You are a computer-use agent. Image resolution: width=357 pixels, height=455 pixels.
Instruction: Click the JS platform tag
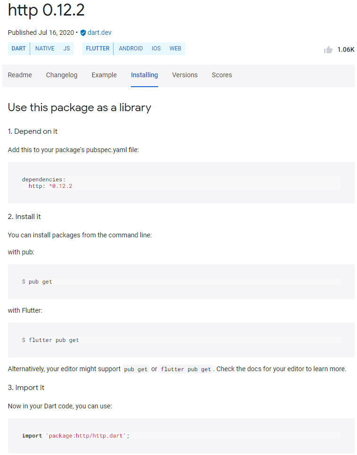point(66,49)
